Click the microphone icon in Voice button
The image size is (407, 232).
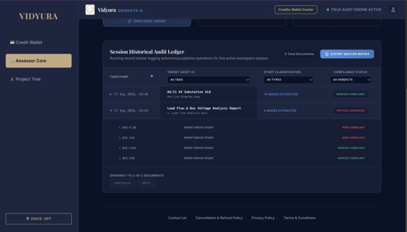coord(27,218)
